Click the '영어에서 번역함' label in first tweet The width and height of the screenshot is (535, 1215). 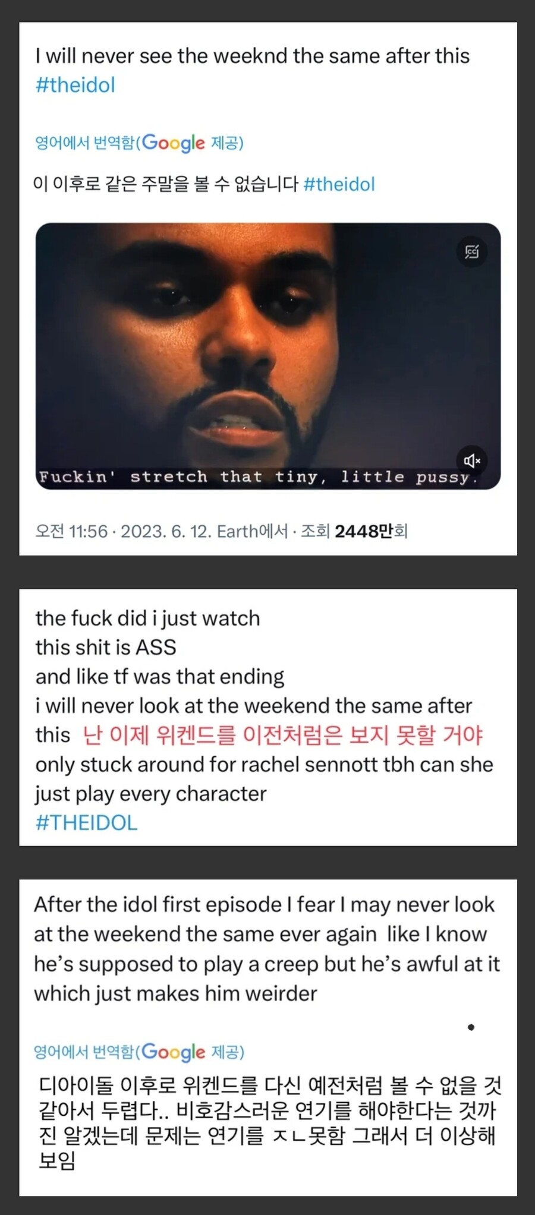(x=85, y=143)
